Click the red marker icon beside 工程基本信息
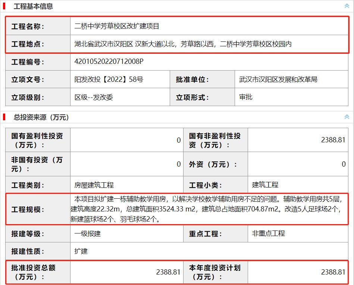Viewport: 354px width, 285px height. pos(4,6)
